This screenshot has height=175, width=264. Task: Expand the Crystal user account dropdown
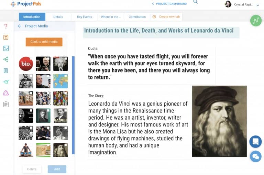257,5
